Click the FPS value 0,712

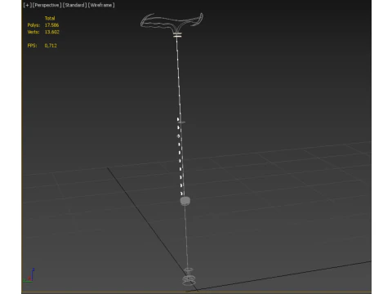(x=51, y=46)
